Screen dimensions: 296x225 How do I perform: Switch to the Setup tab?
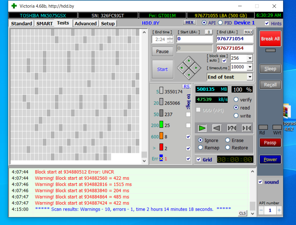pyautogui.click(x=108, y=23)
